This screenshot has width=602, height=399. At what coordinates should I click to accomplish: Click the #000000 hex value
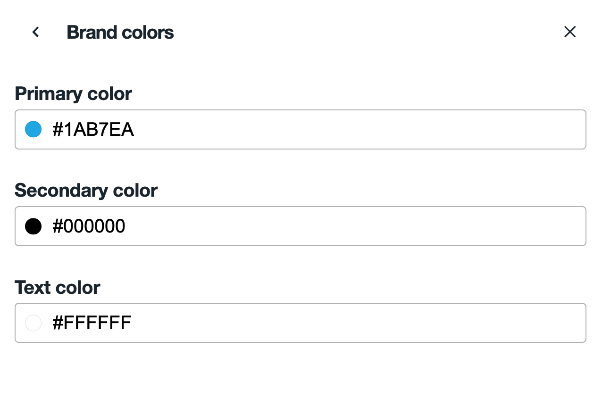[89, 226]
